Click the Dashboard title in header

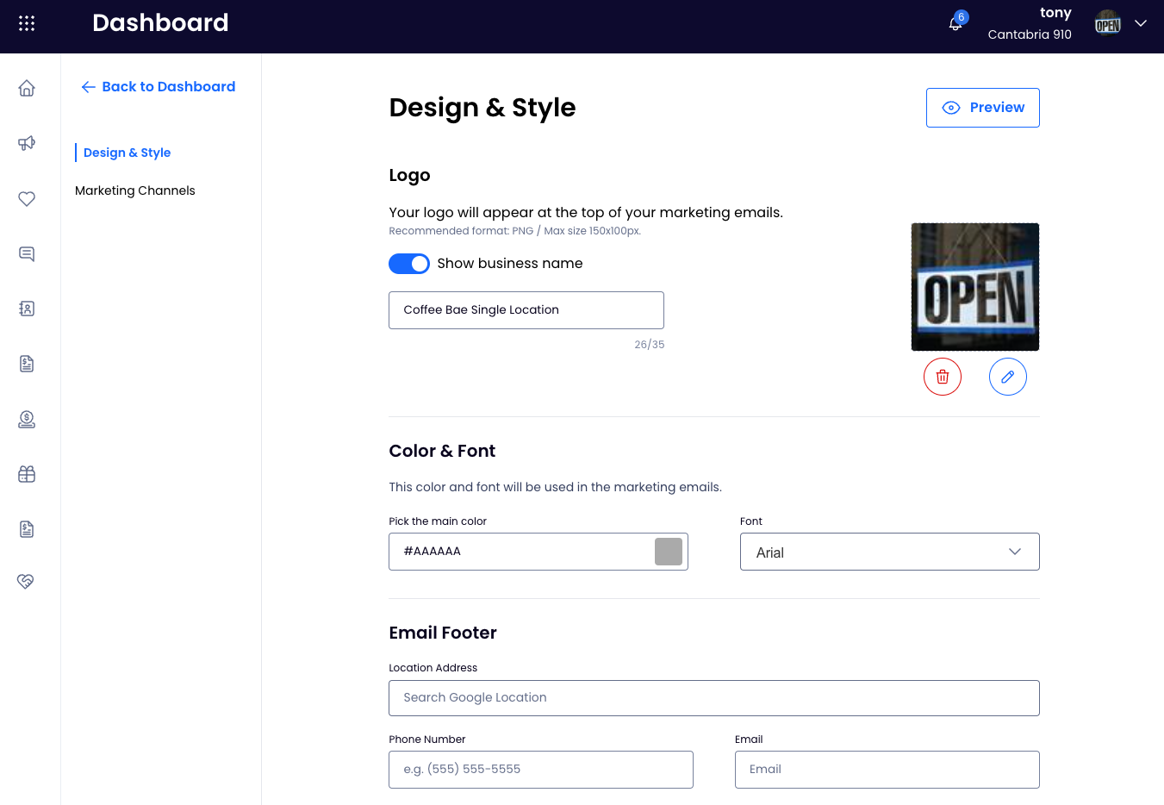click(160, 22)
